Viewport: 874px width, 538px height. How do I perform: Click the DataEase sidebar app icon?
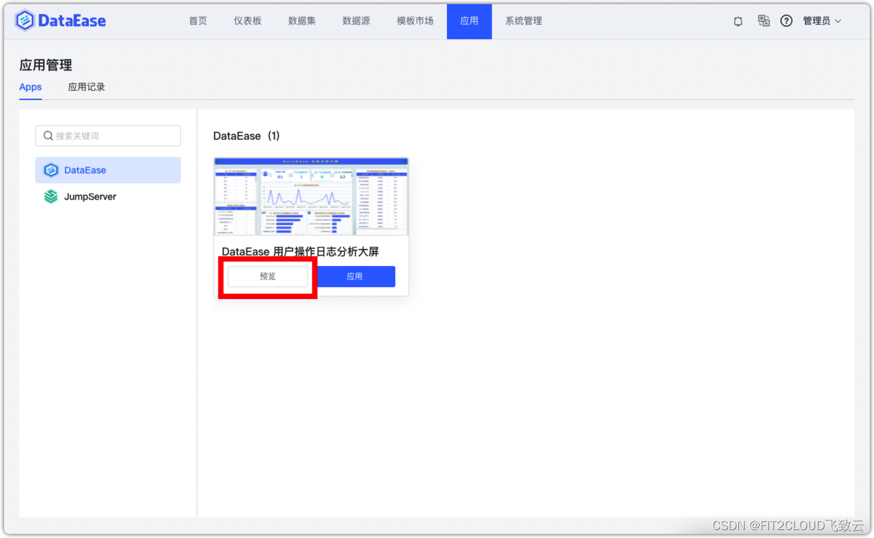point(51,170)
